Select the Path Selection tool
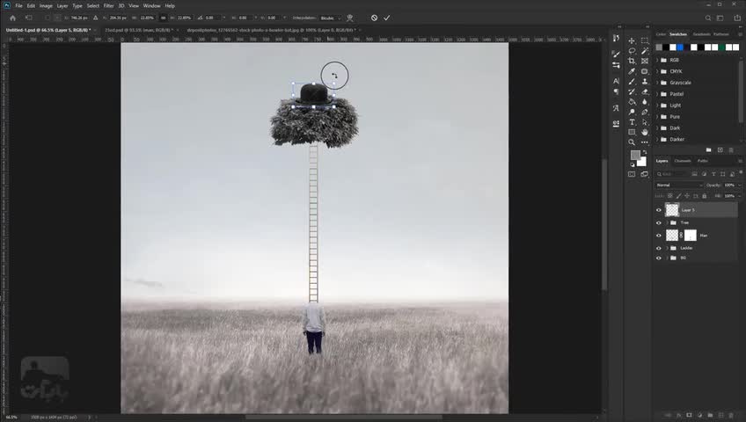Viewport: 746px width, 422px height. [x=645, y=122]
